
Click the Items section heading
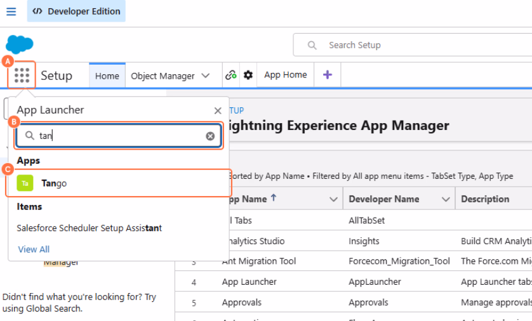[29, 206]
